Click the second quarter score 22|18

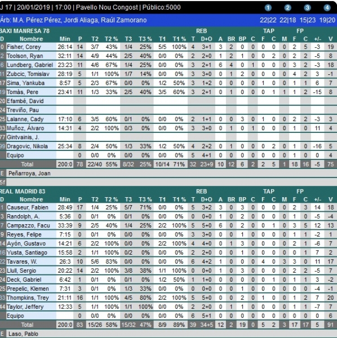[288, 20]
